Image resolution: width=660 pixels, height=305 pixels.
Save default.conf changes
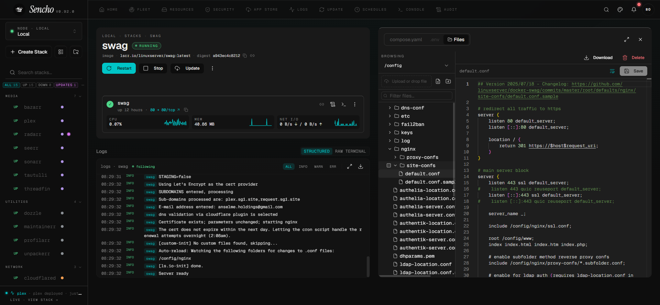634,71
